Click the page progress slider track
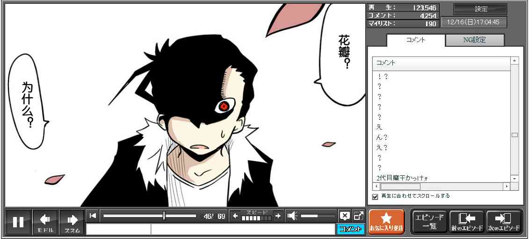This screenshot has height=239, width=529. 149,216
